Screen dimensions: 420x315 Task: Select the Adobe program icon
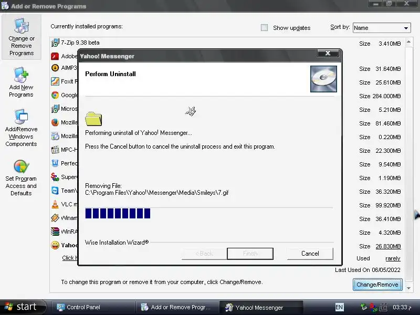tap(55, 56)
